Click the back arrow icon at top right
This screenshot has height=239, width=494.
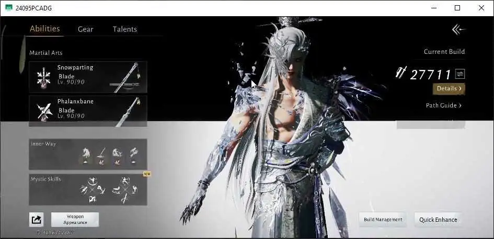[459, 30]
